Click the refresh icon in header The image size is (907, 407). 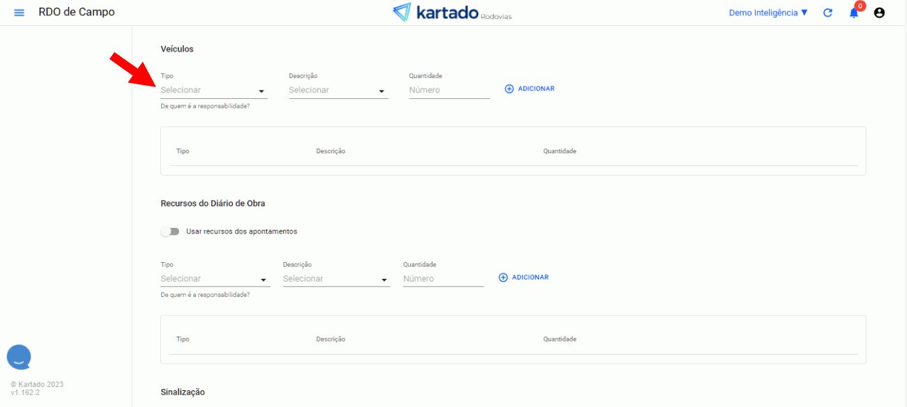828,13
